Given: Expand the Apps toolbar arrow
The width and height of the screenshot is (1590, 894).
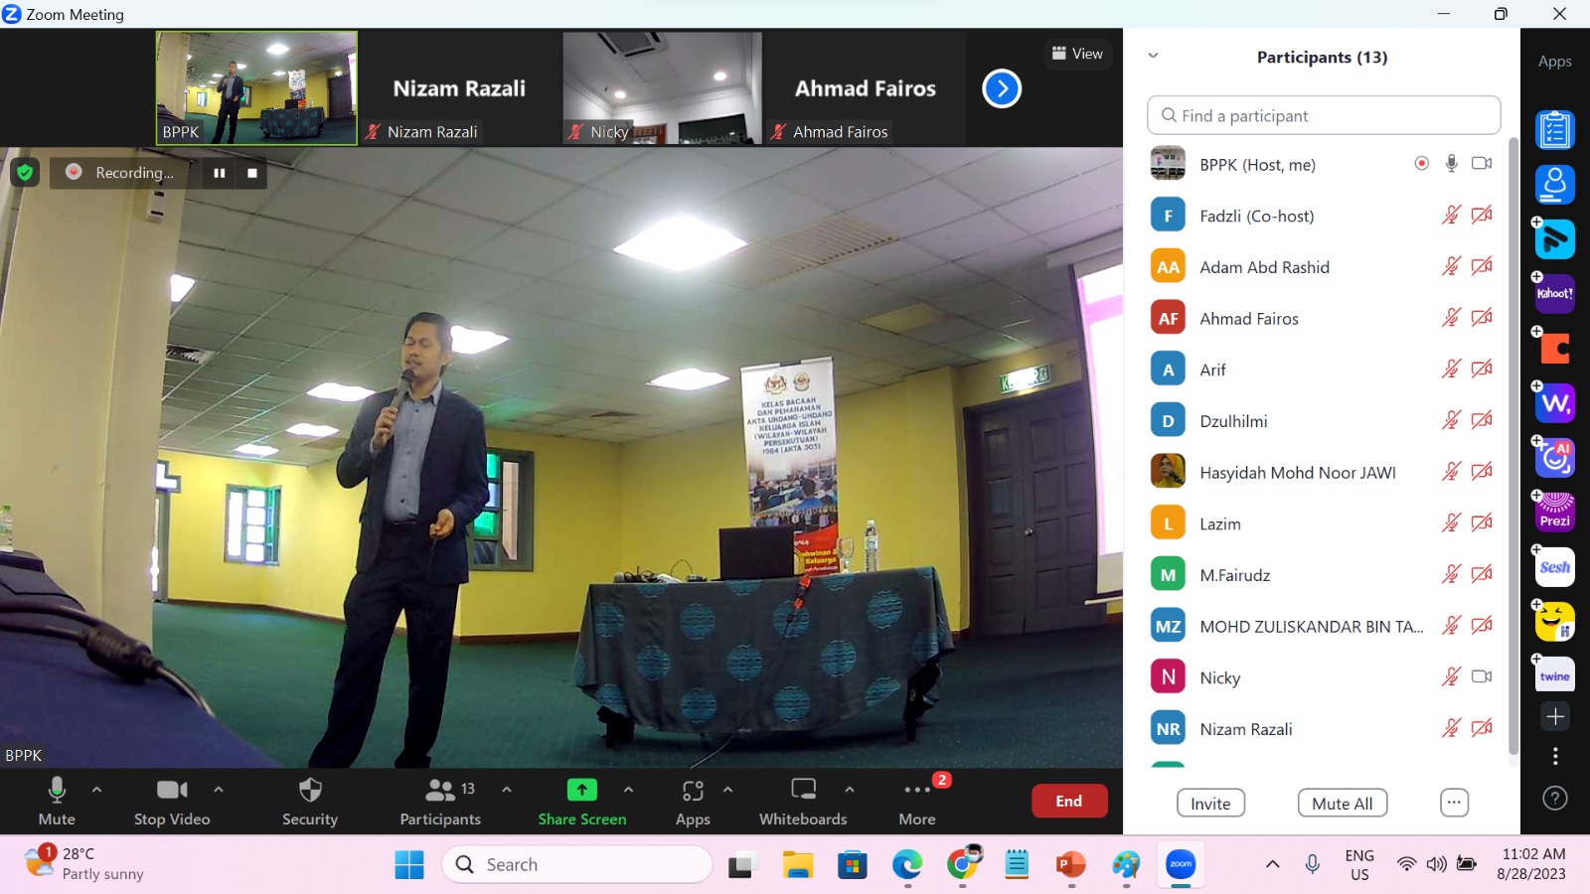Looking at the screenshot, I should (727, 790).
